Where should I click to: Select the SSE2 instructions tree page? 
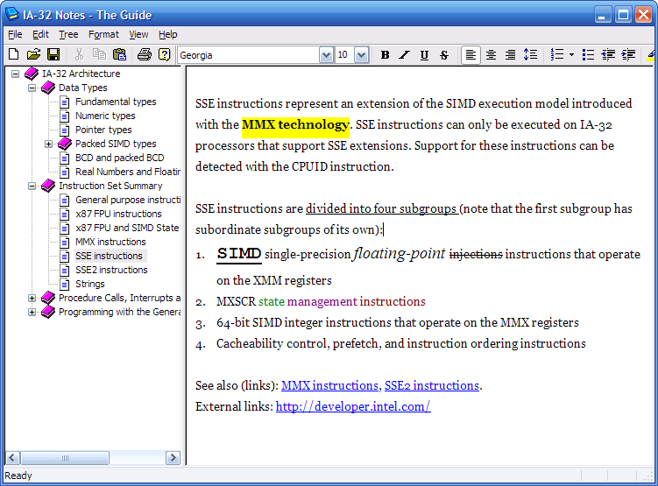pos(111,270)
